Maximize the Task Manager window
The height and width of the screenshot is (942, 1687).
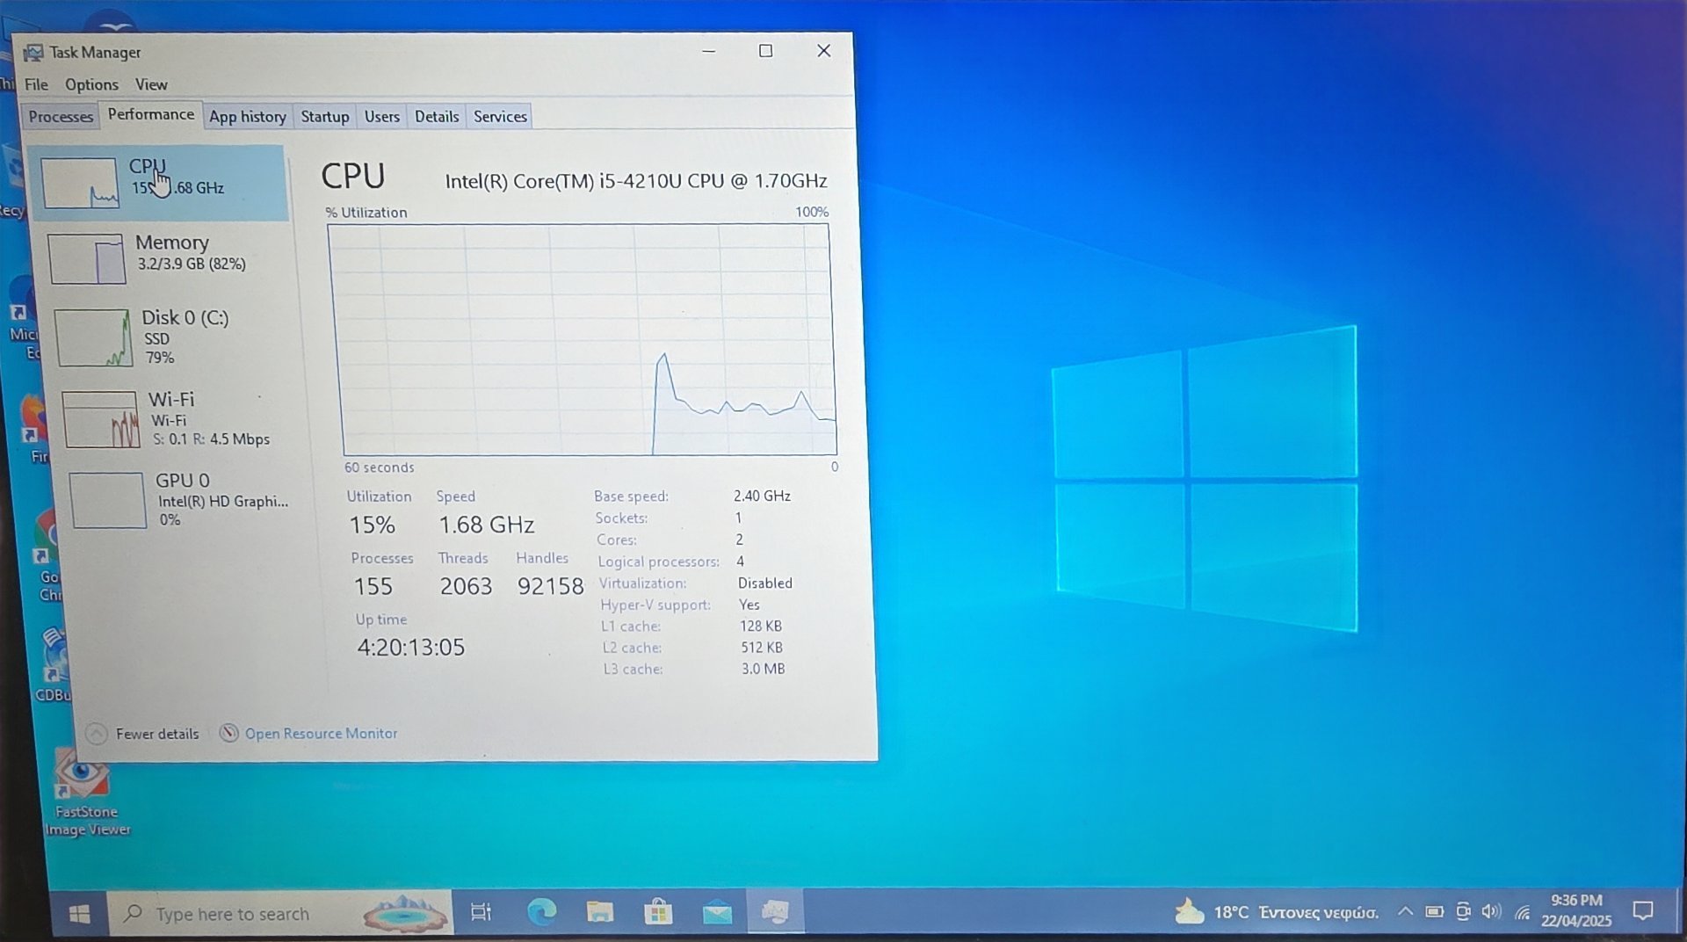[x=765, y=51]
